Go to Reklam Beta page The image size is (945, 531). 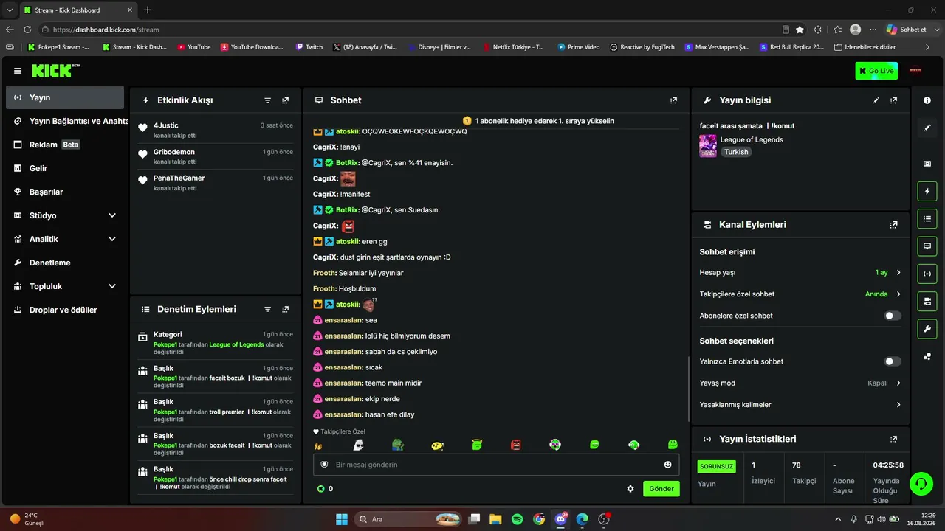coord(65,145)
